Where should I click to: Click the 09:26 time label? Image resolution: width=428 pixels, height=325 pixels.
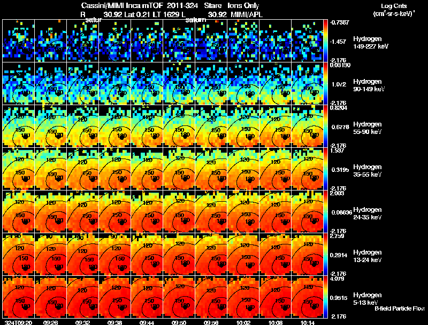pos(50,322)
